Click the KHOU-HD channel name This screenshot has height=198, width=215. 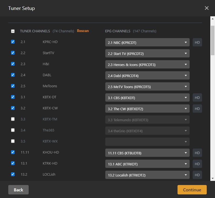coord(51,152)
